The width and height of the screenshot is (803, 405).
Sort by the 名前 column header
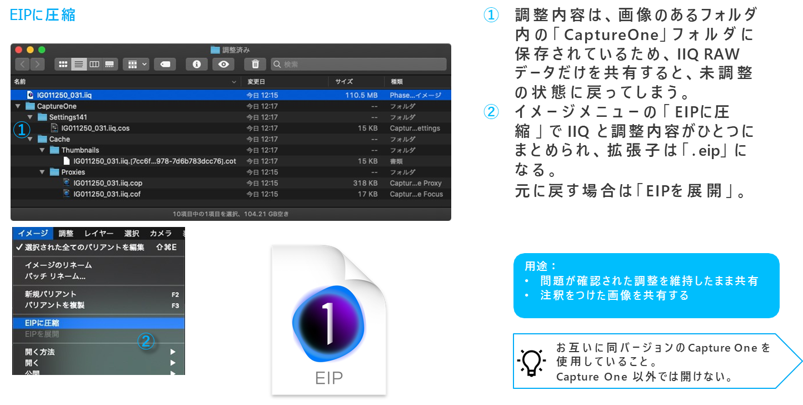point(20,81)
